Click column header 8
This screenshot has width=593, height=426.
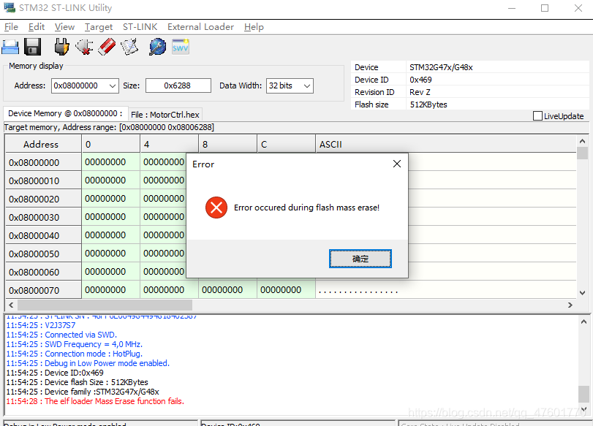227,144
